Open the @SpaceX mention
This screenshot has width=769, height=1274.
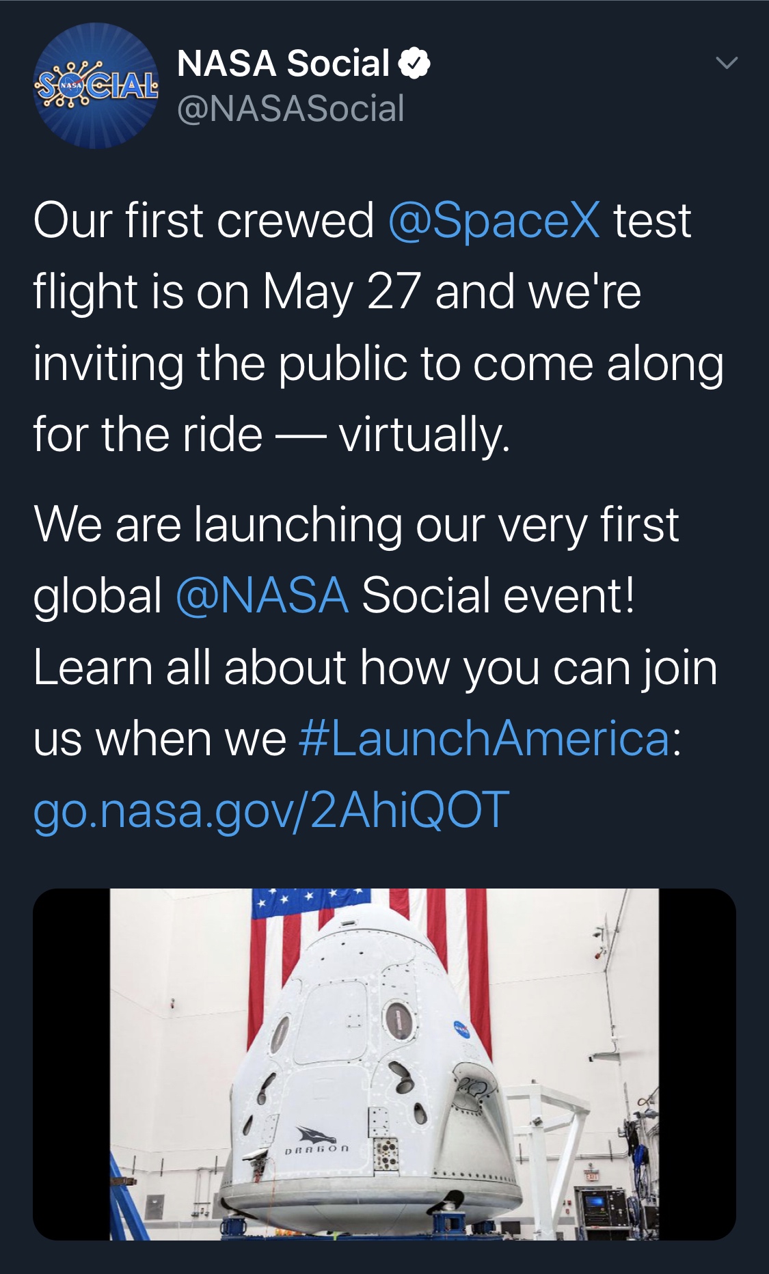[x=494, y=221]
